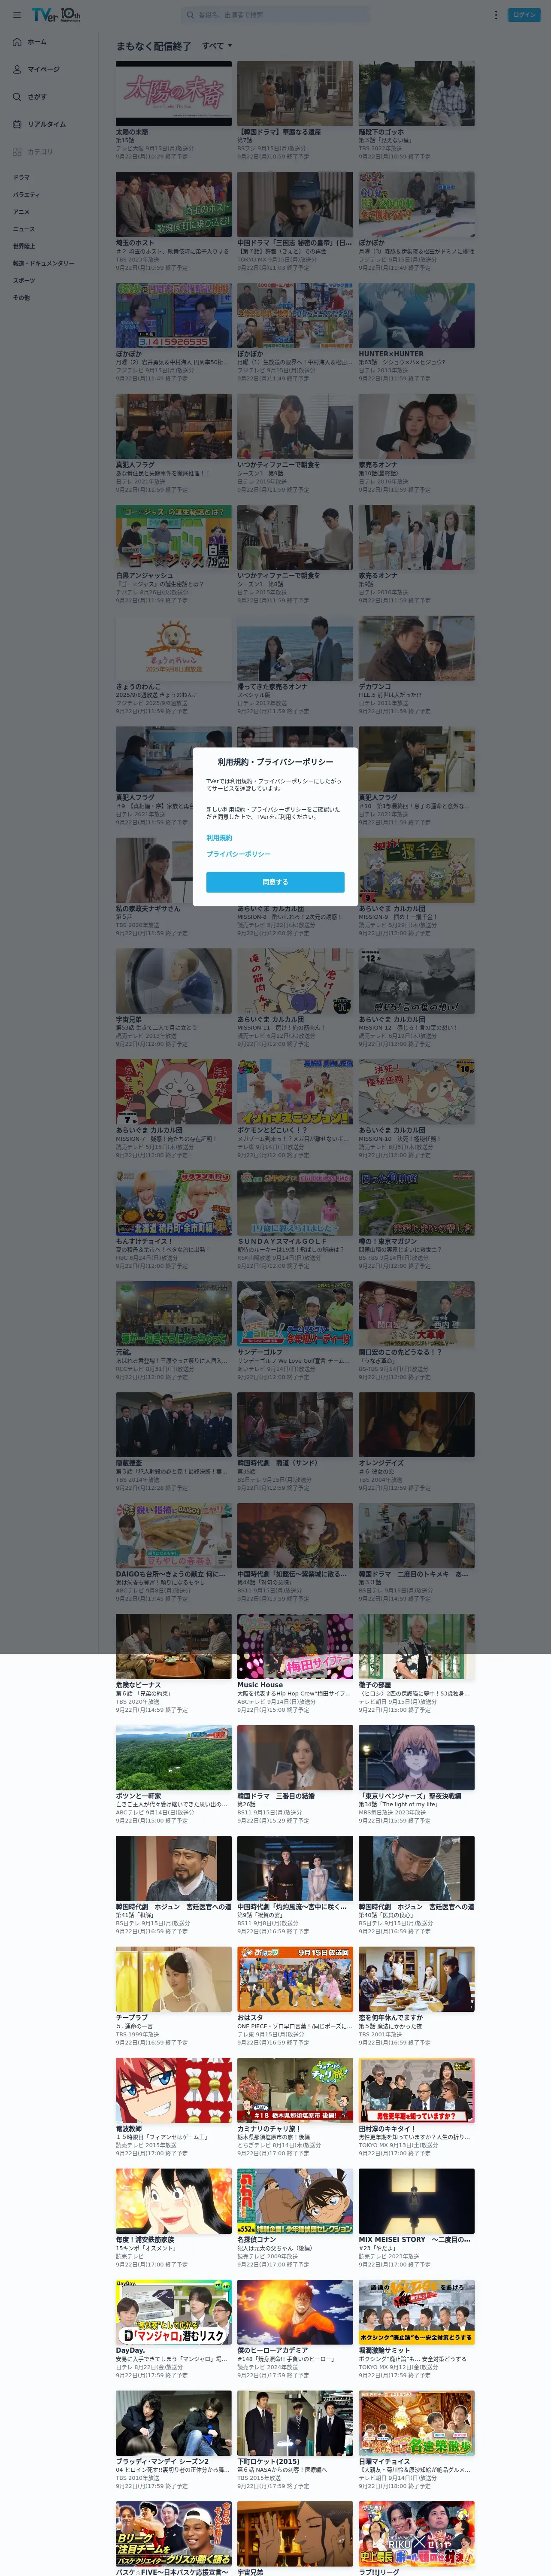Open the 名探偵コナン thumbnail
Screen dimensions: 551x2576
[x=295, y=2201]
